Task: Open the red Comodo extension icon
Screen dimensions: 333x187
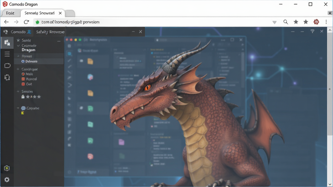Action: coord(316,22)
